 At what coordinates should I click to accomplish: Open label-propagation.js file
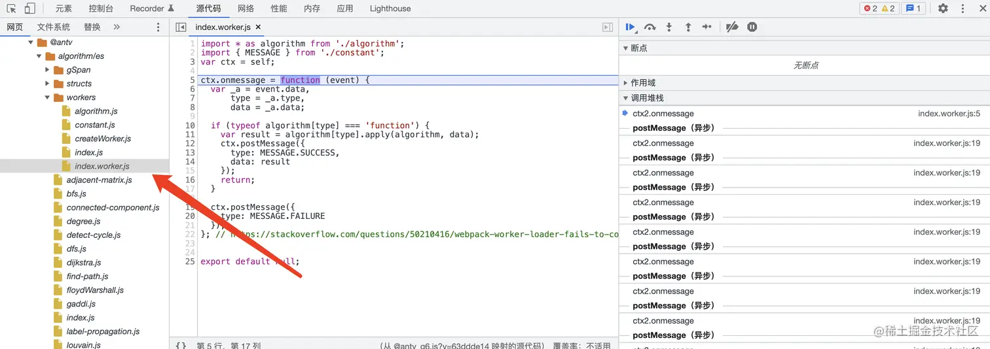[x=103, y=331]
